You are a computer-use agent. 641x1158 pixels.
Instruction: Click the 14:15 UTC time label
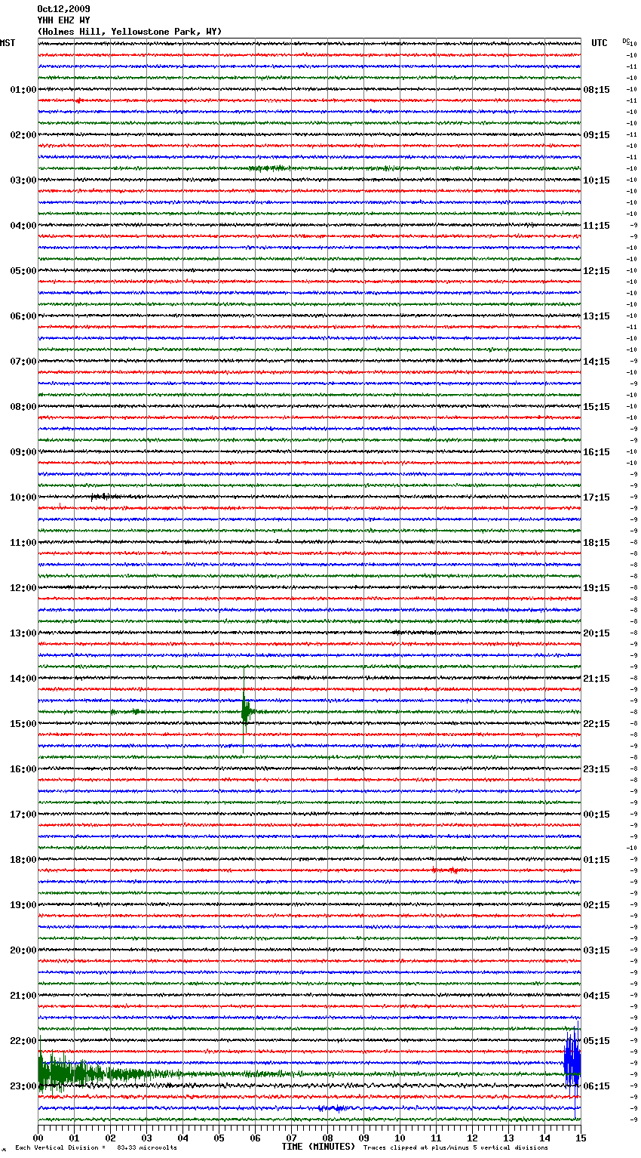click(597, 362)
